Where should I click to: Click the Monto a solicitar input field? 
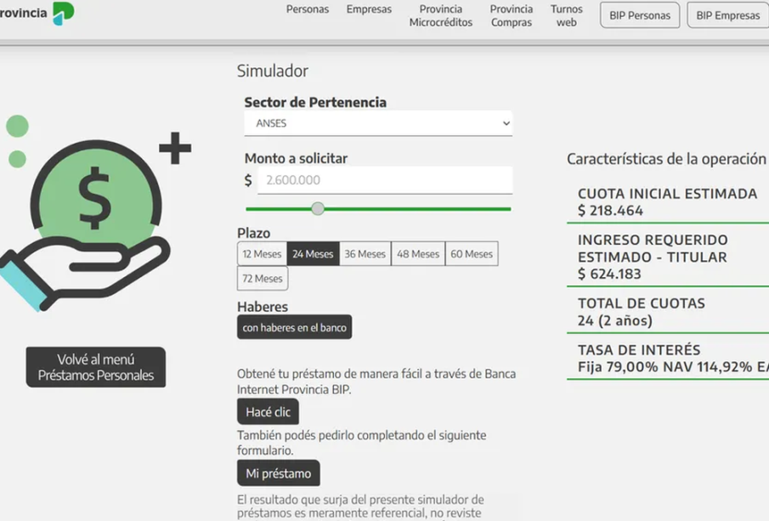[384, 180]
